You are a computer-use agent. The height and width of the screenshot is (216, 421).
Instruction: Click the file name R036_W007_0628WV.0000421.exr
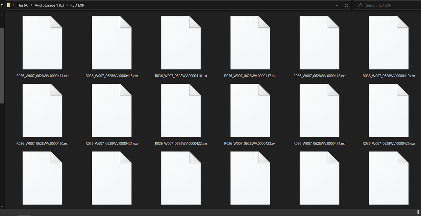point(112,144)
